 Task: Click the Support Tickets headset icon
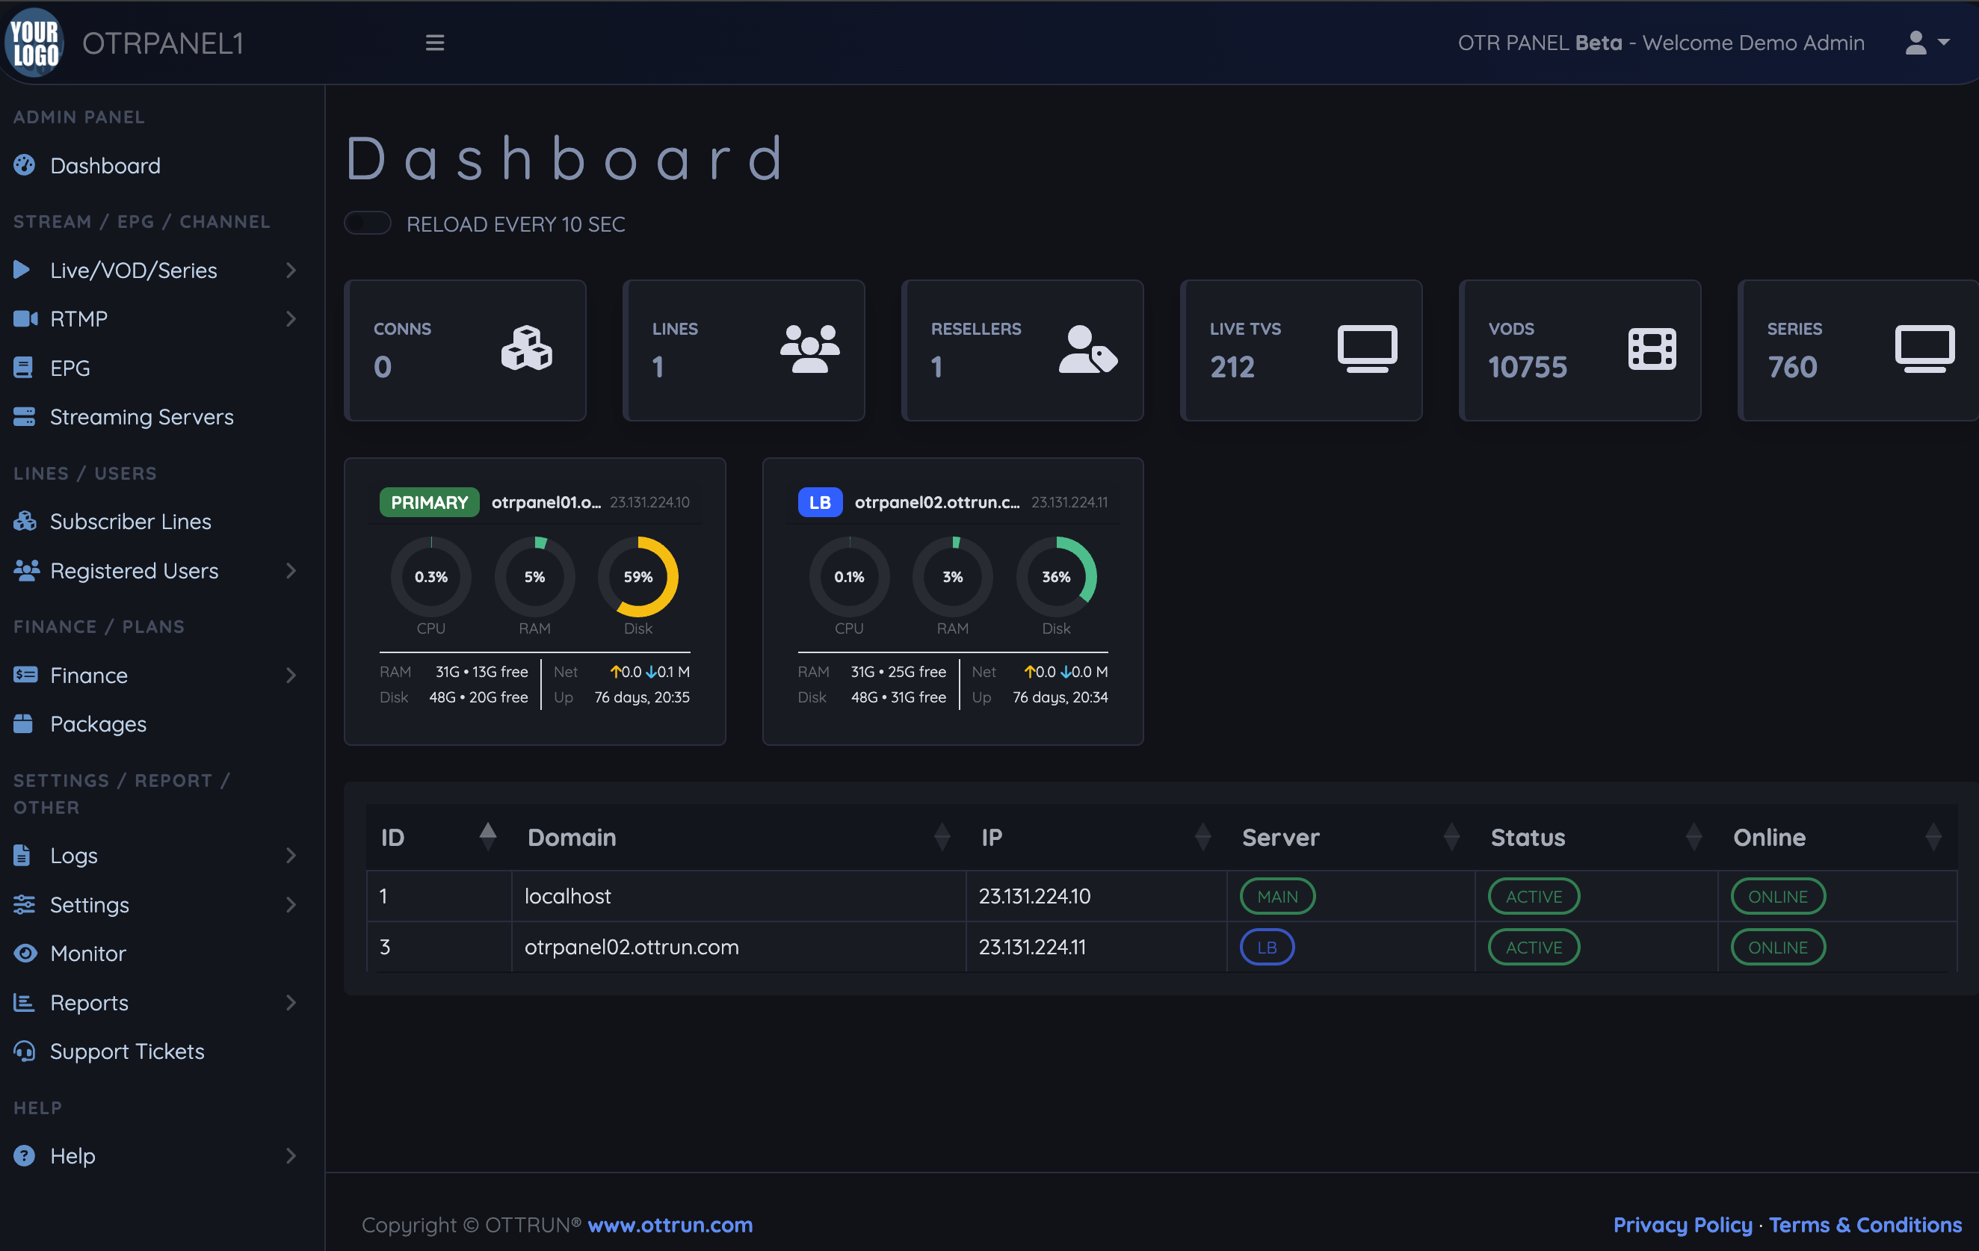pyautogui.click(x=25, y=1051)
